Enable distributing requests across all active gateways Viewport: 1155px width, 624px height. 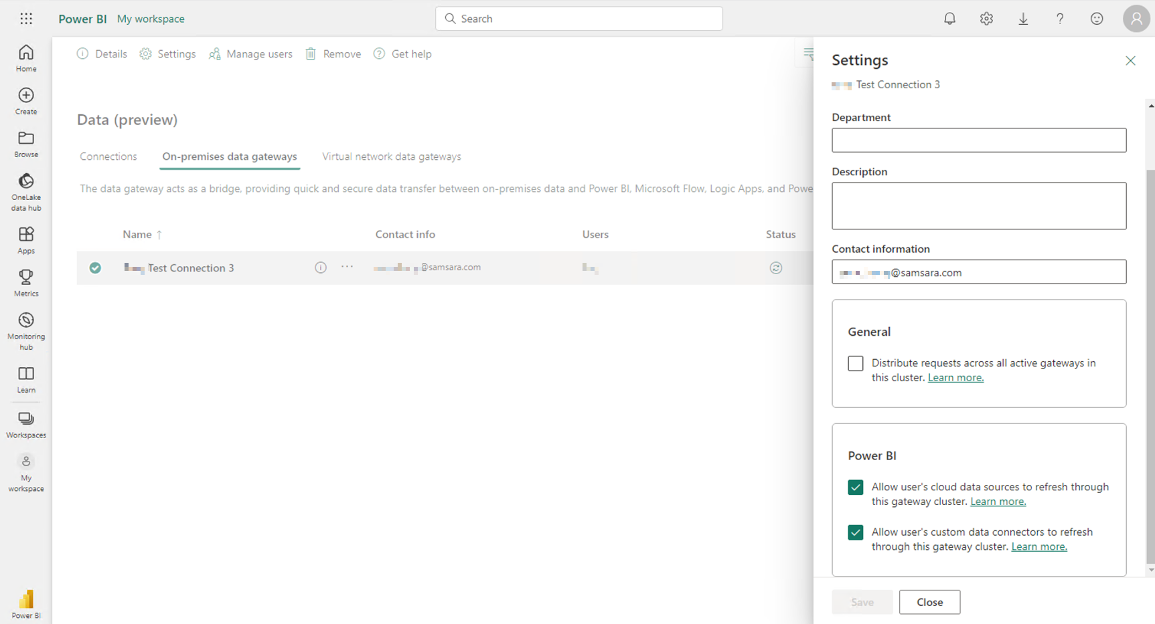pos(855,363)
